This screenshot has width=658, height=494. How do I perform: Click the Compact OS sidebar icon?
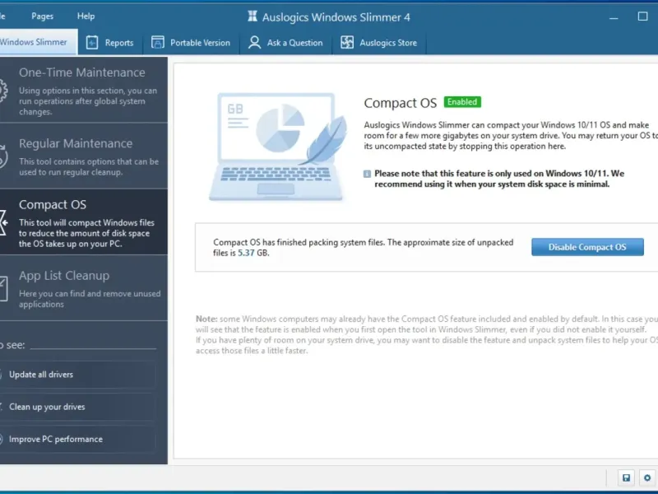click(x=3, y=222)
